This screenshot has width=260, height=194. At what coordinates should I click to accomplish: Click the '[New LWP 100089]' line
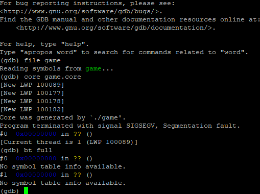32,85
